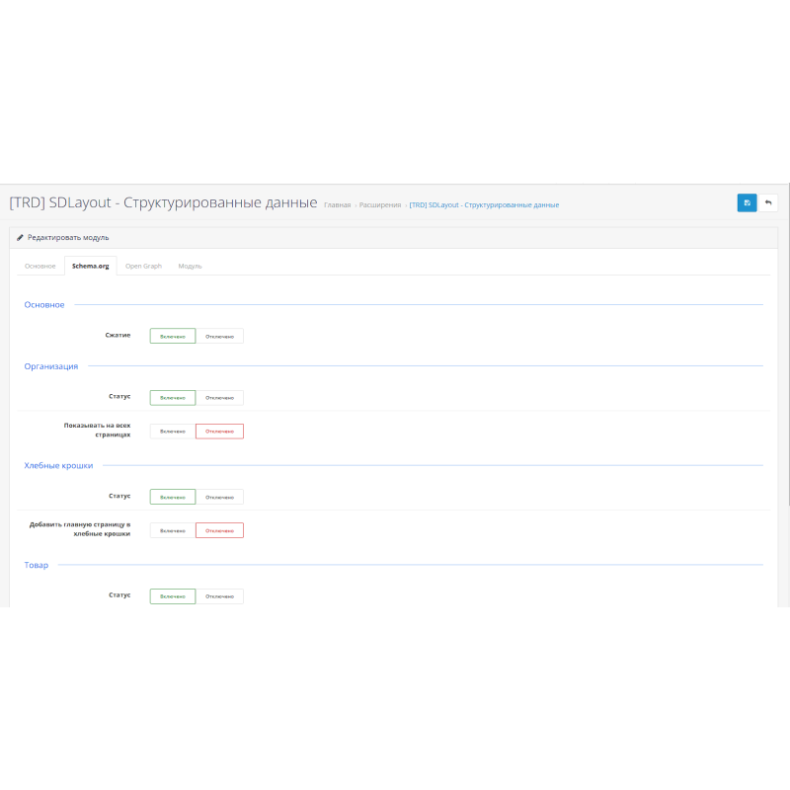Enable Статус under Хлебные крошки

click(x=172, y=496)
